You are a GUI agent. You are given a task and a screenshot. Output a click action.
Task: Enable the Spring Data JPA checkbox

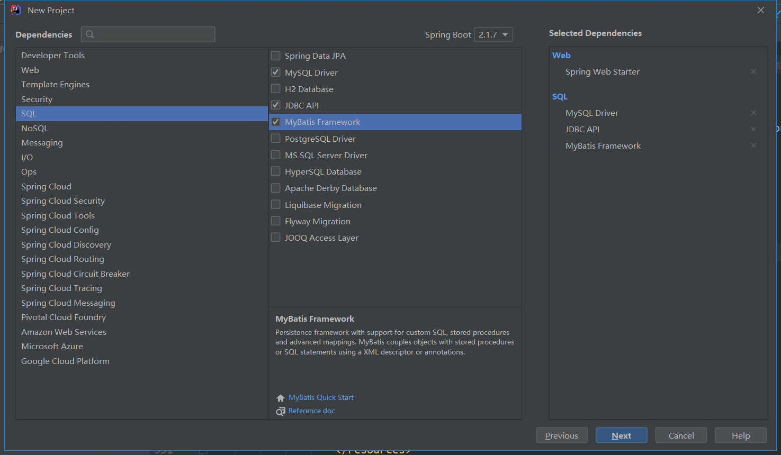coord(276,56)
